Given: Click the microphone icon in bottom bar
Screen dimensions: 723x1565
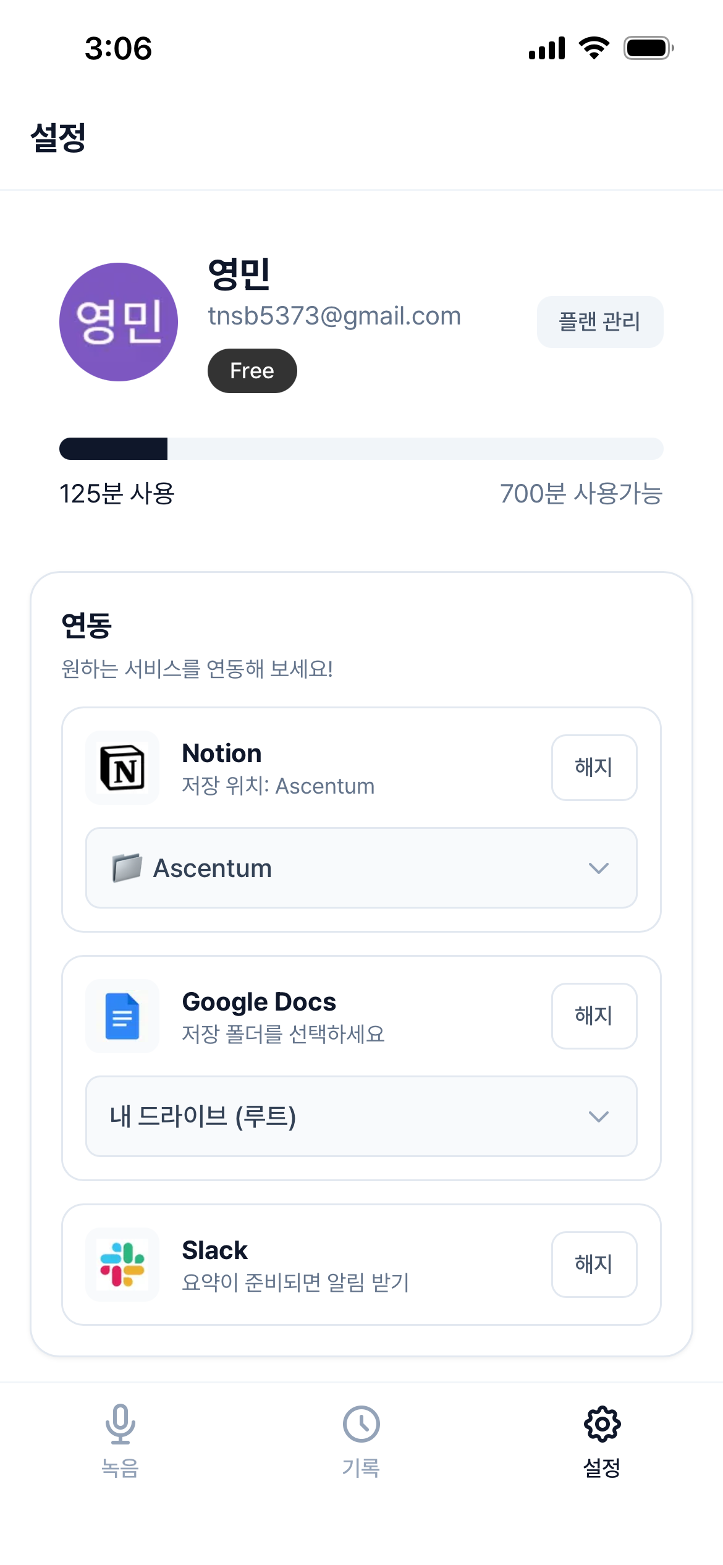Looking at the screenshot, I should [x=120, y=1423].
